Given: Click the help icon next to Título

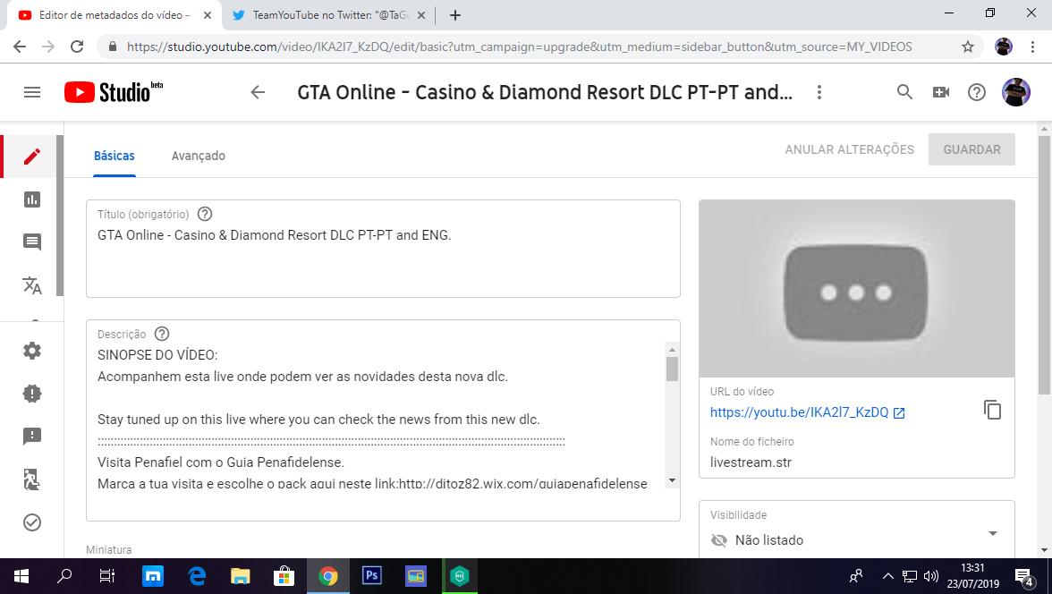Looking at the screenshot, I should coord(205,214).
